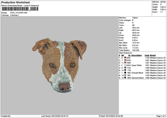Screen dimensions: 167x118
Task: Click the Code column header
Action: click(x=147, y=55)
